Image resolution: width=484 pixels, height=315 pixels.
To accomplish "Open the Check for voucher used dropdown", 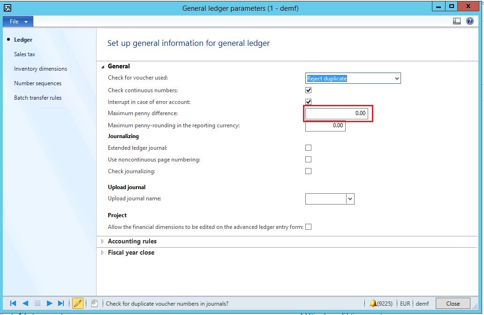I will 397,79.
